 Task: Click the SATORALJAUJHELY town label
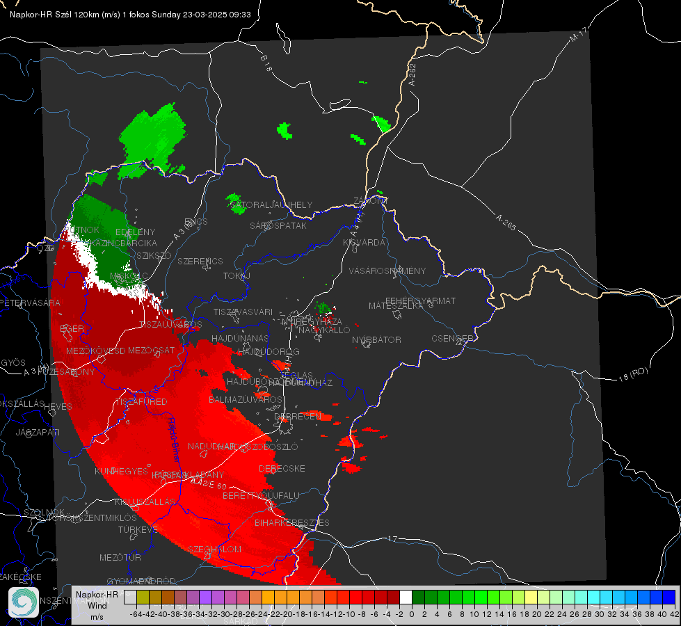point(271,204)
